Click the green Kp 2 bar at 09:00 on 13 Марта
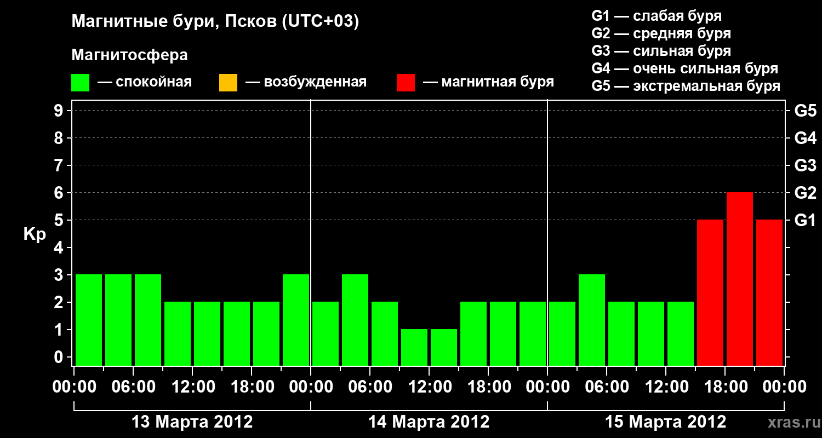Viewport: 822px width, 438px height. [x=178, y=334]
